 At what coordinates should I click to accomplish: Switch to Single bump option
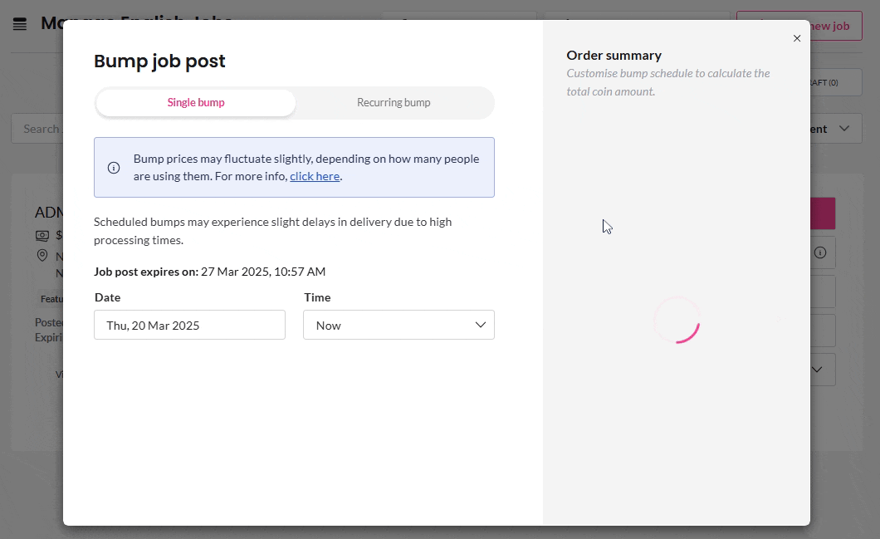click(x=196, y=103)
